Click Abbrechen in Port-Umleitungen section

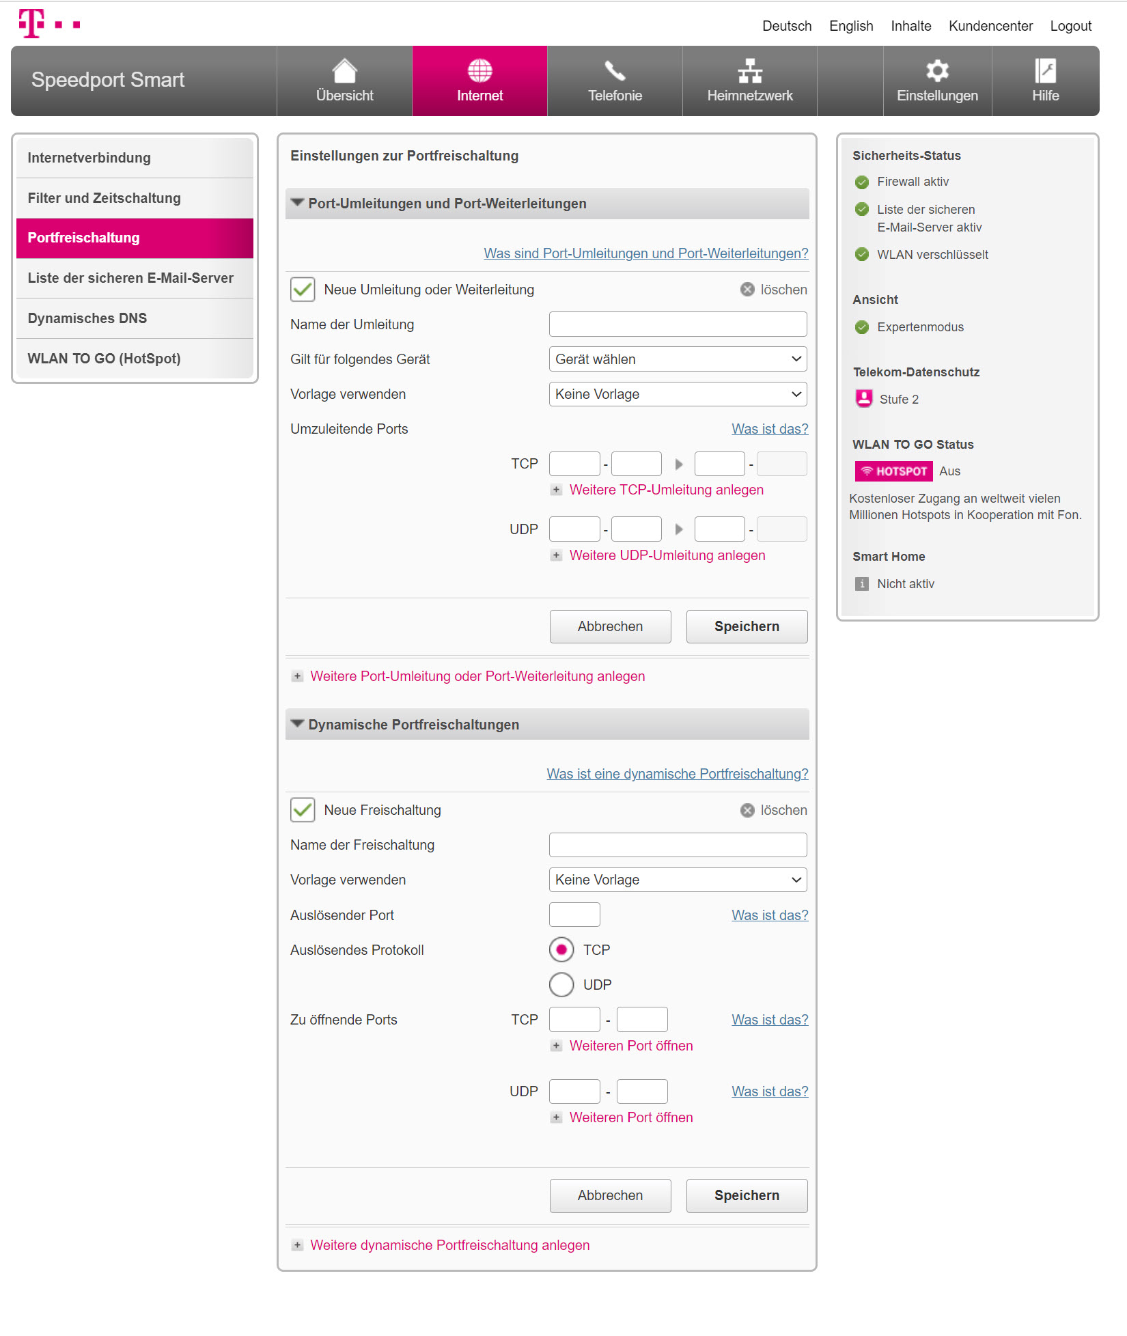coord(610,626)
